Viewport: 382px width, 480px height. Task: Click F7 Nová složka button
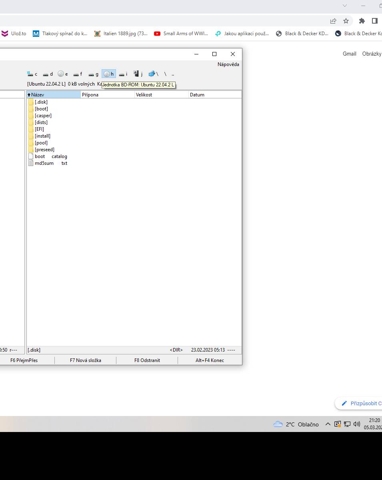tap(86, 360)
